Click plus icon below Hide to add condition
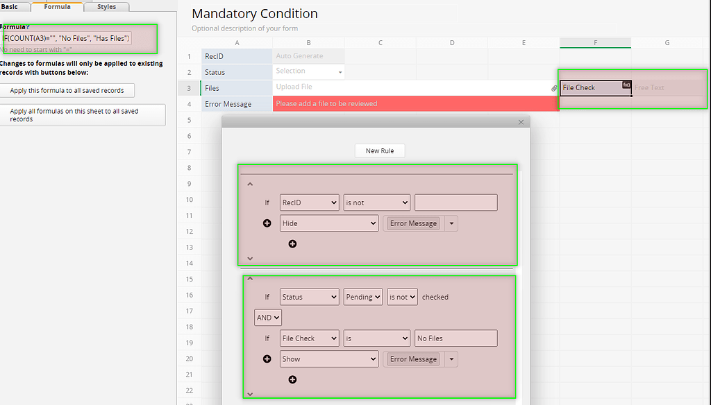 pos(292,243)
